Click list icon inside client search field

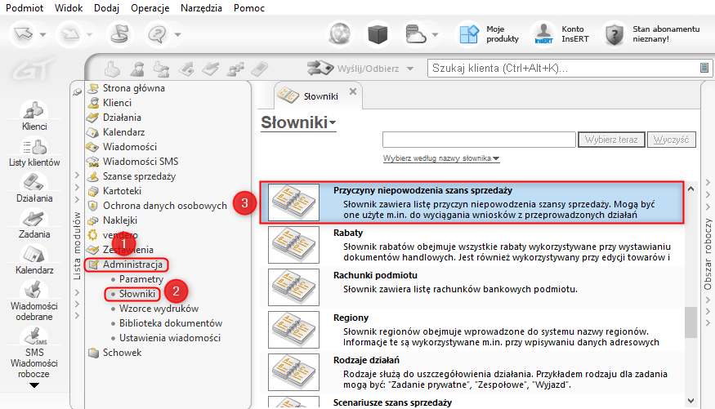(704, 68)
